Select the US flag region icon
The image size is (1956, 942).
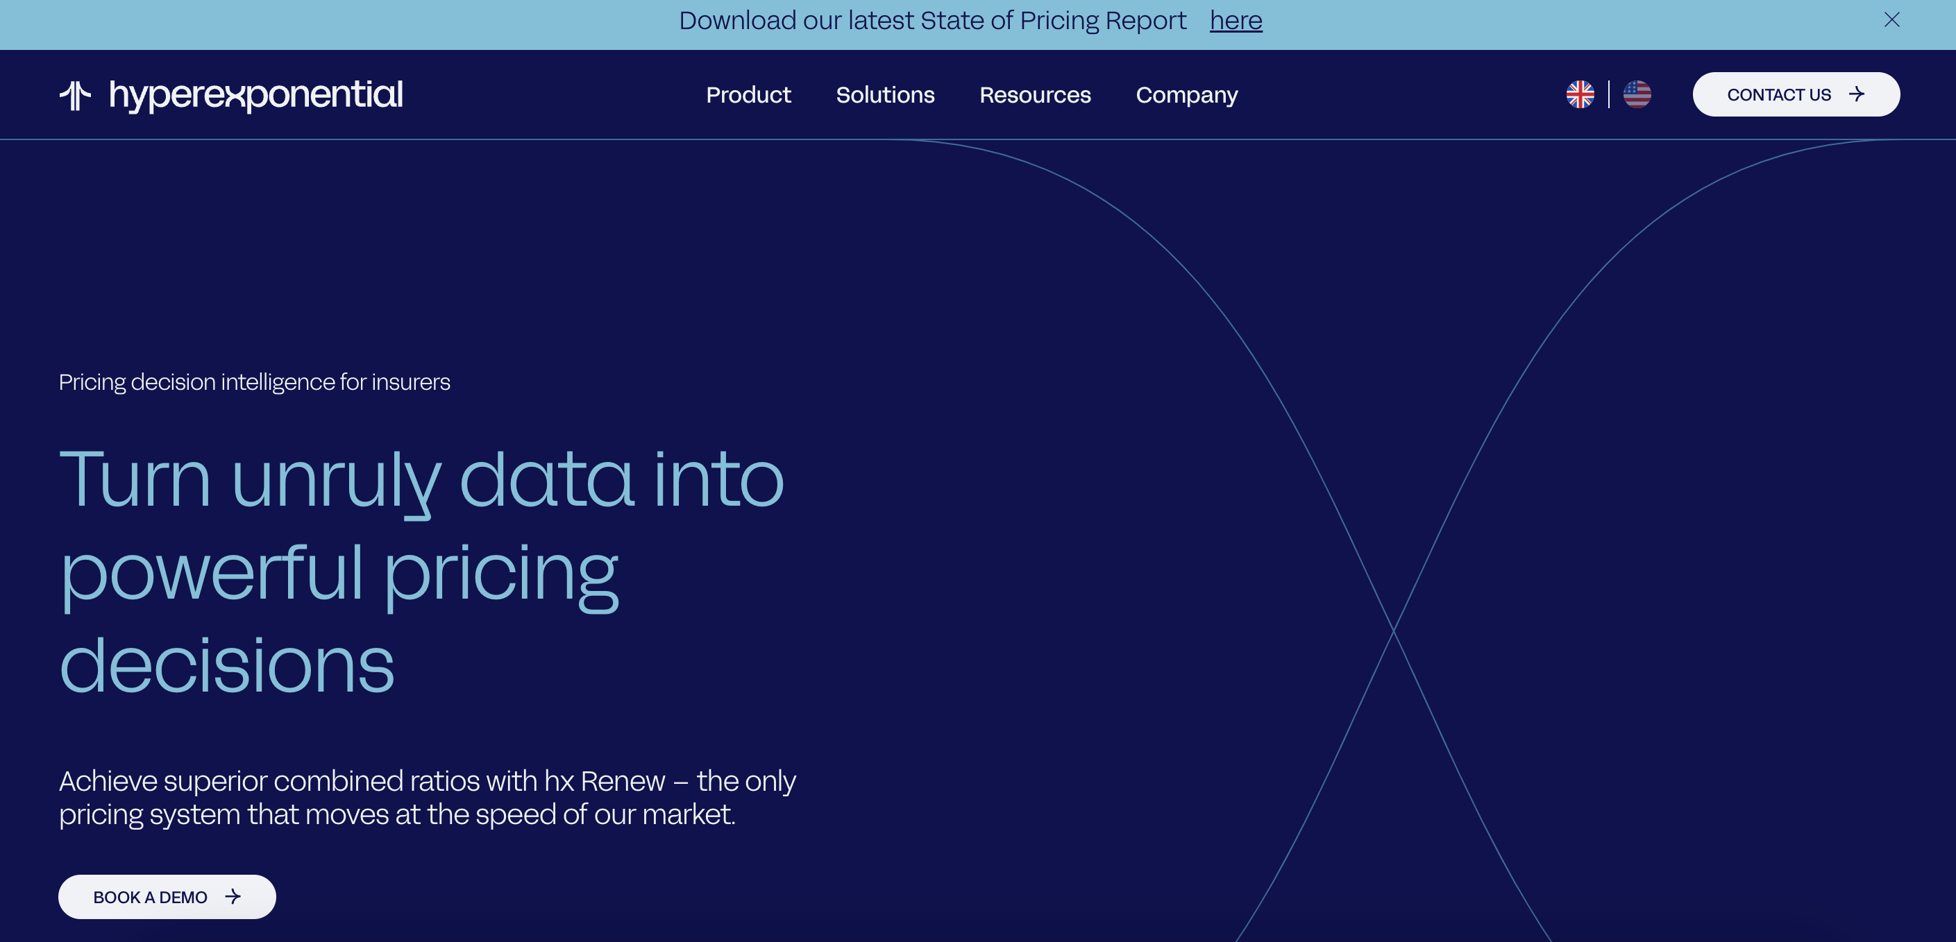point(1636,94)
